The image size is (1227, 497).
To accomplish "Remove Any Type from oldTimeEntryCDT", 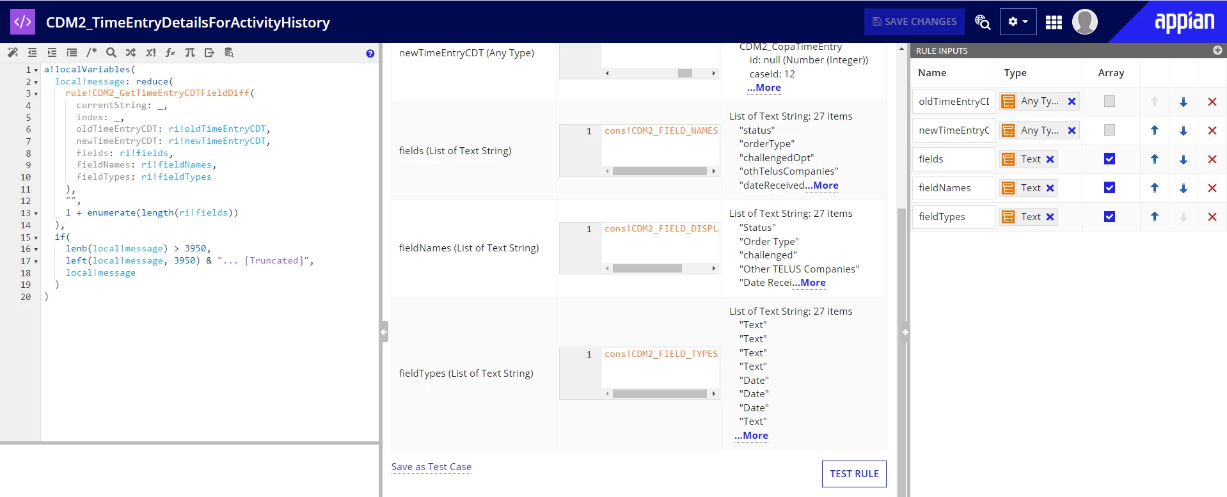I will click(1072, 101).
